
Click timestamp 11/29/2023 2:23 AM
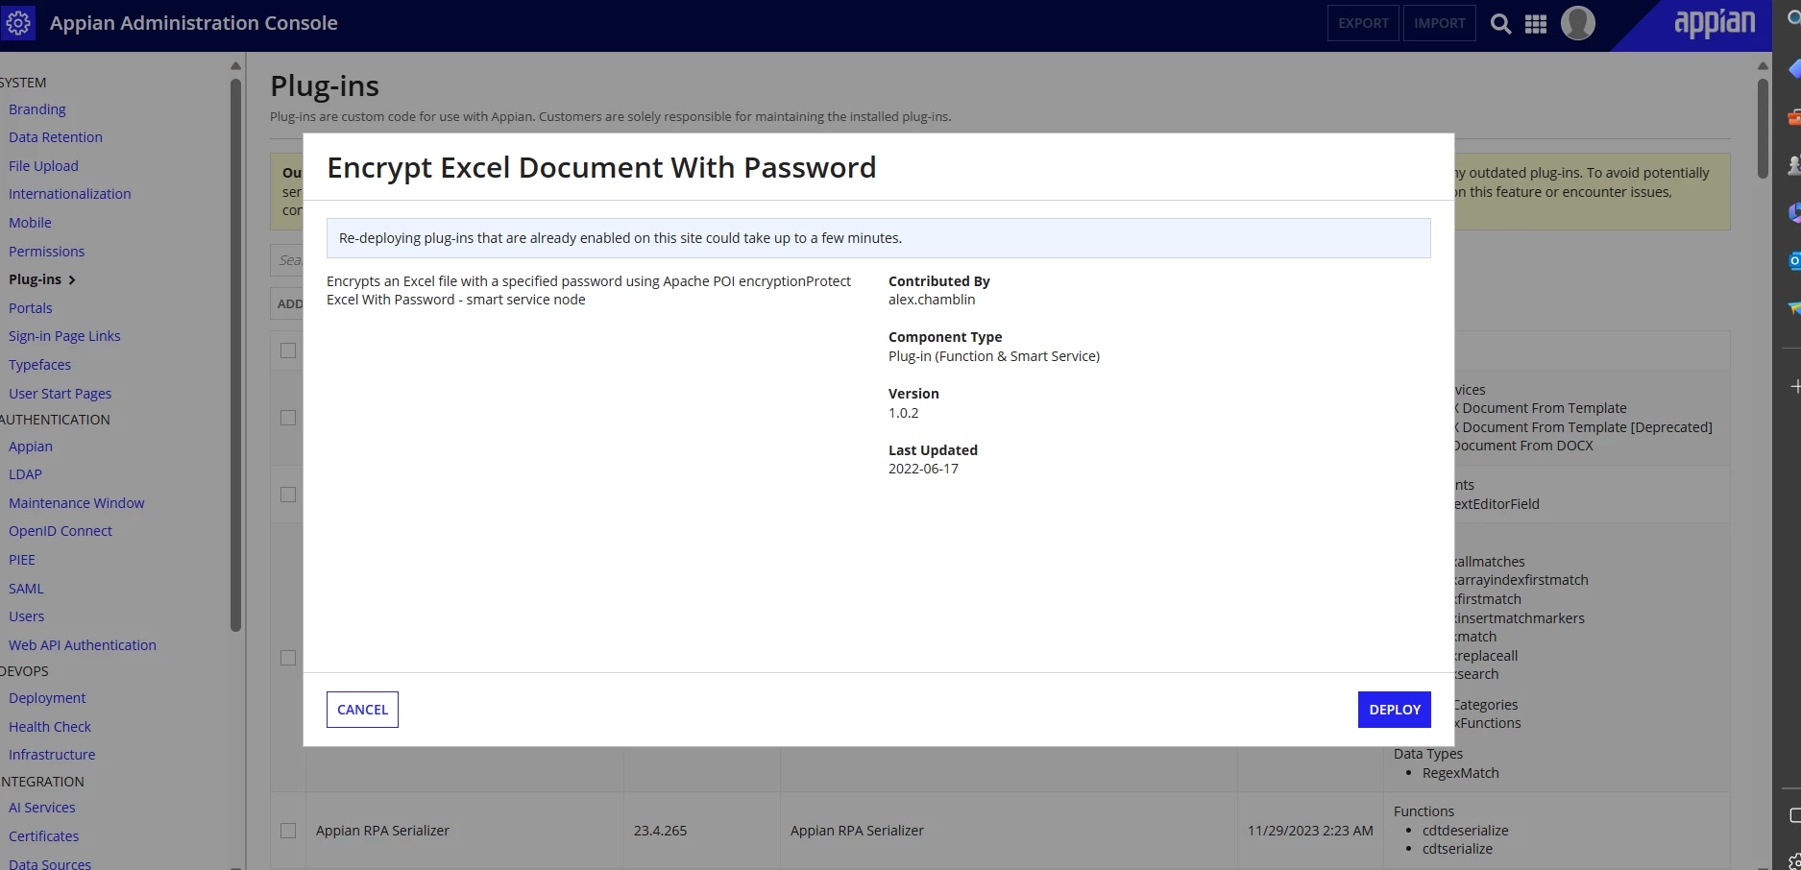pyautogui.click(x=1310, y=831)
